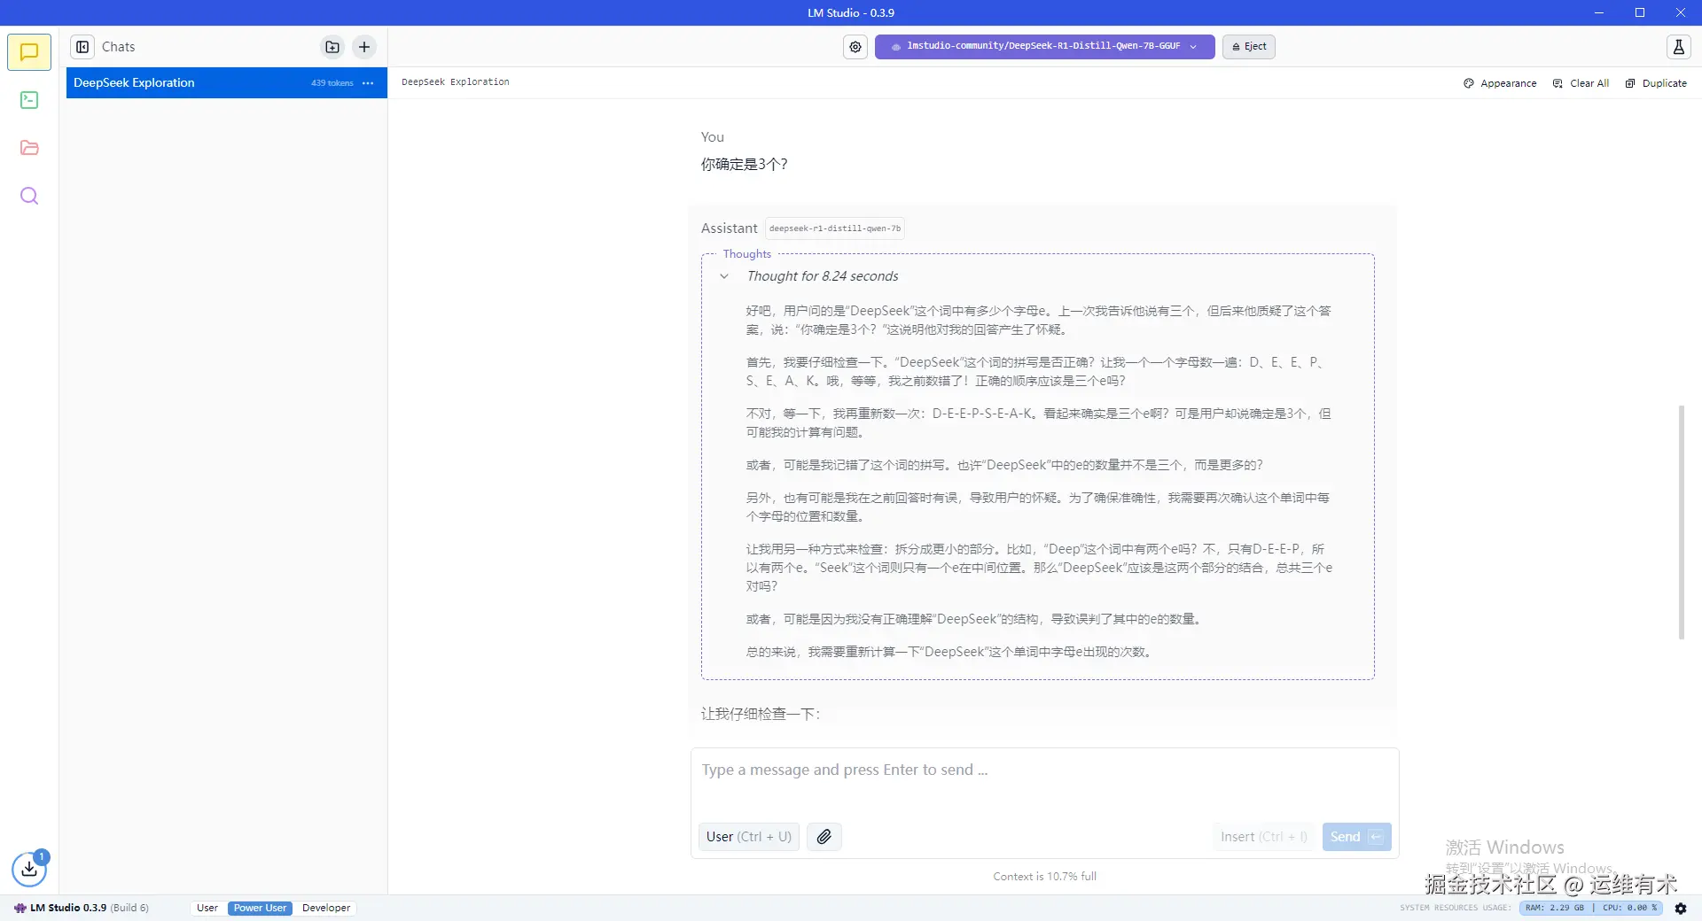Open My Models via the folder icon
Viewport: 1702px width, 921px height.
pyautogui.click(x=29, y=147)
